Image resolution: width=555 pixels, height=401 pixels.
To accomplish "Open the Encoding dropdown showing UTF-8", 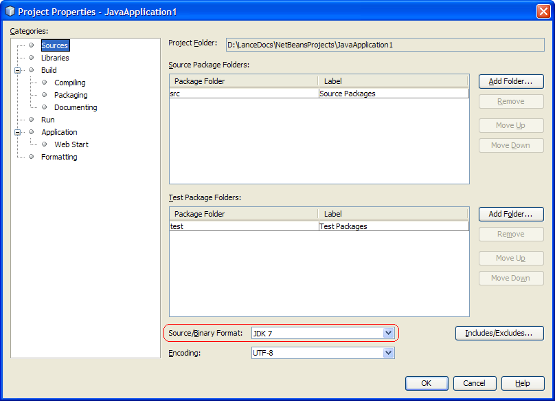I will pos(323,353).
